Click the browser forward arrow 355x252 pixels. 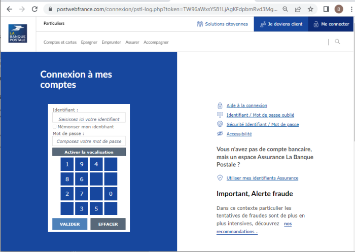(x=22, y=9)
